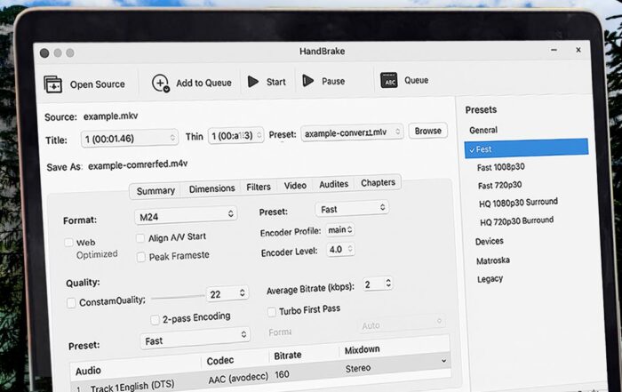The width and height of the screenshot is (622, 392).
Task: Click the bitrate cell showing 160
Action: tap(282, 374)
